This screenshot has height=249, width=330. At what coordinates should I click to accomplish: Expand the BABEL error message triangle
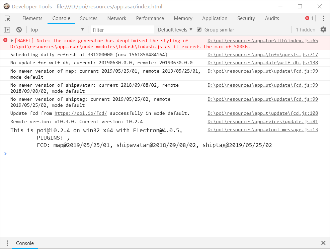[12, 40]
